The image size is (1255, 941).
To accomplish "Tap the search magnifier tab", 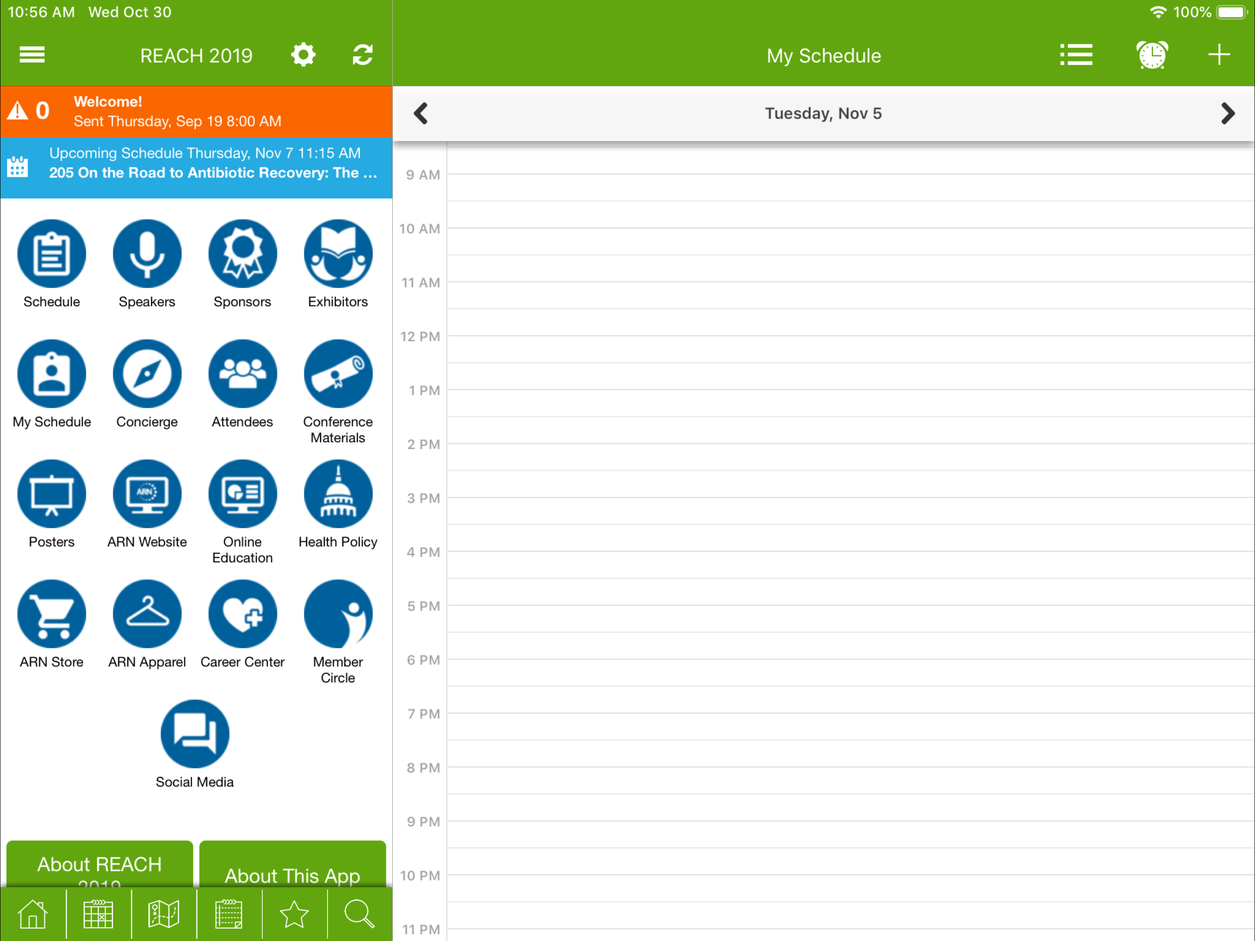I will (x=360, y=914).
